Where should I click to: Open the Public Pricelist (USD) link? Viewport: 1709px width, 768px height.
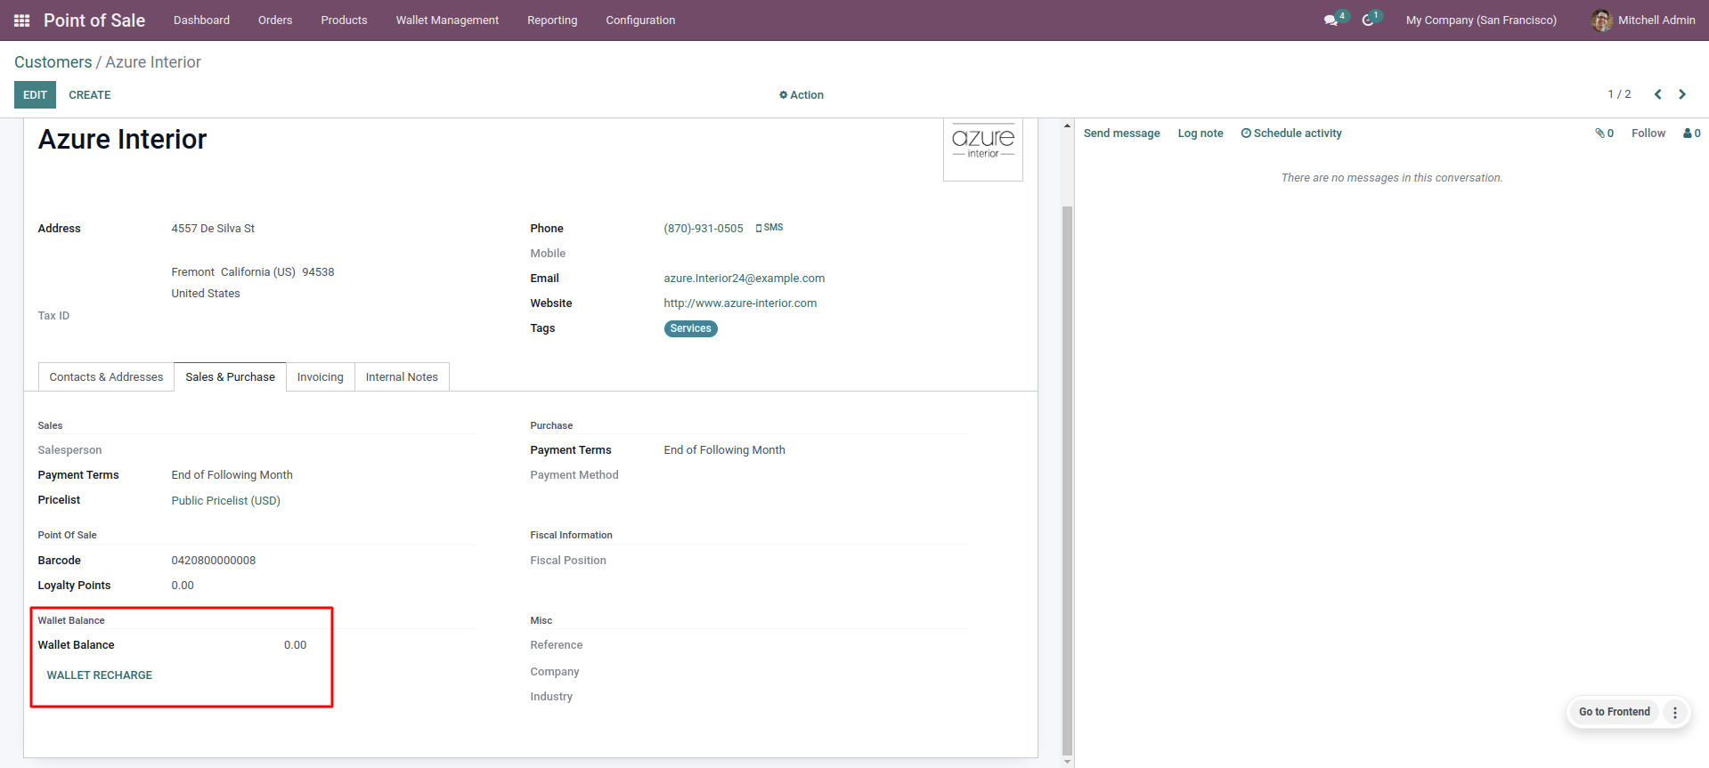point(226,501)
